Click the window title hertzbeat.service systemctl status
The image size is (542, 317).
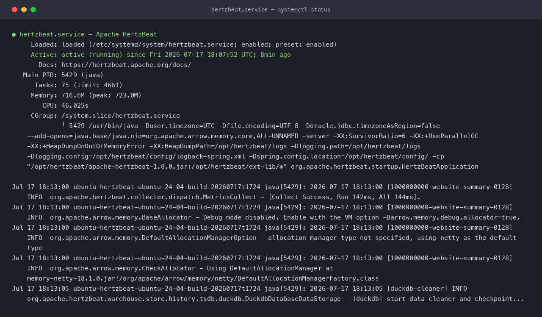[x=271, y=9]
